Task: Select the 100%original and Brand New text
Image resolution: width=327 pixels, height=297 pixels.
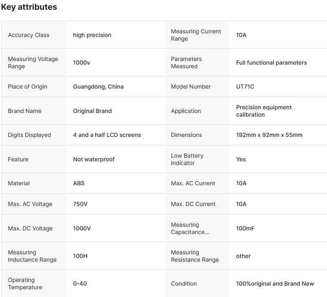Action: pyautogui.click(x=275, y=284)
